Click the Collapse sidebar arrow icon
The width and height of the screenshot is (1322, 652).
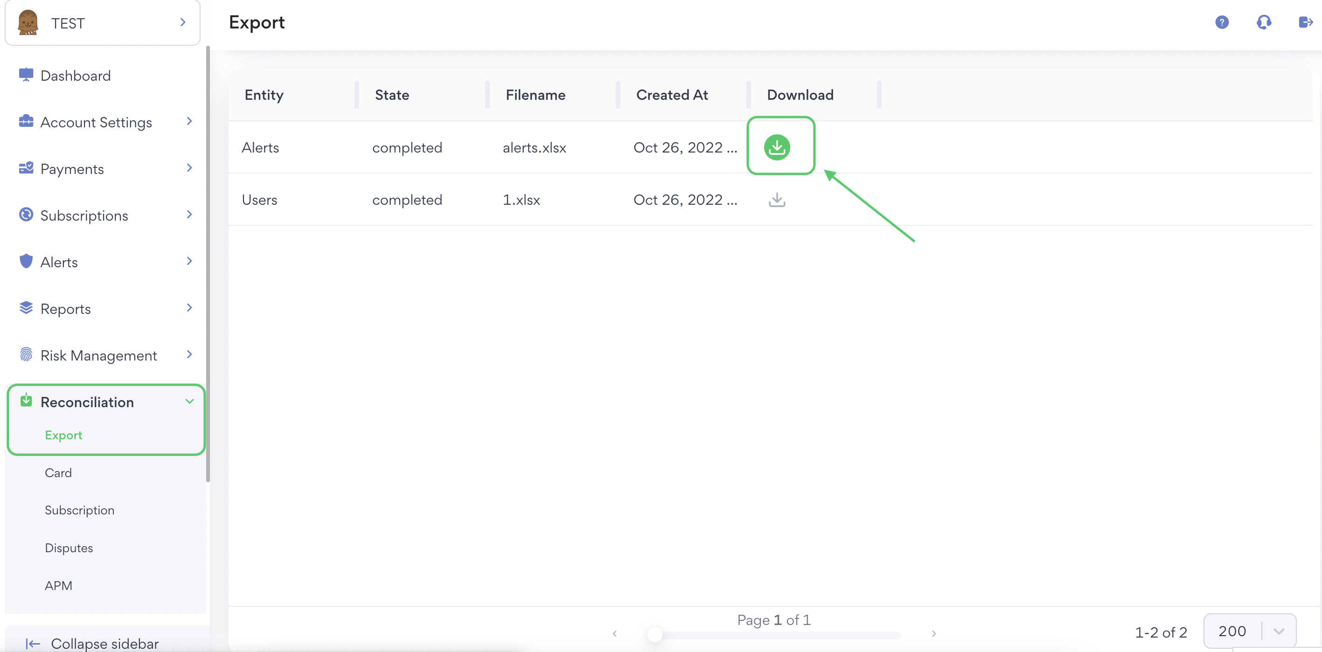pyautogui.click(x=33, y=643)
